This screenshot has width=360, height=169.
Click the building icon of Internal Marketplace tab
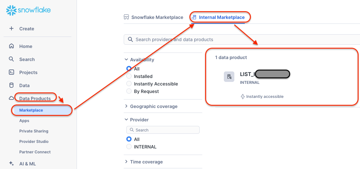tap(194, 17)
